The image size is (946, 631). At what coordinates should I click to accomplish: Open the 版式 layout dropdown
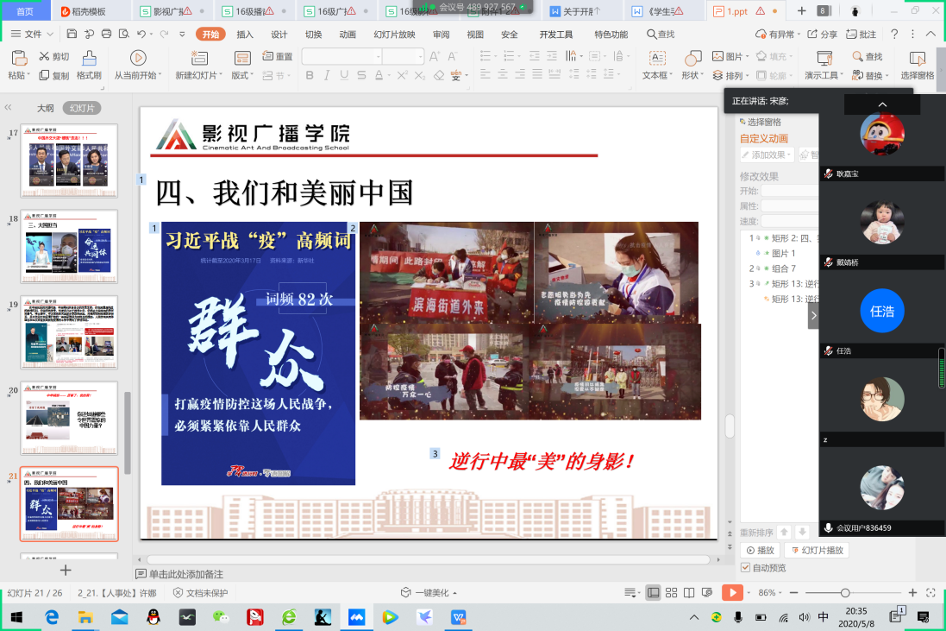point(242,76)
